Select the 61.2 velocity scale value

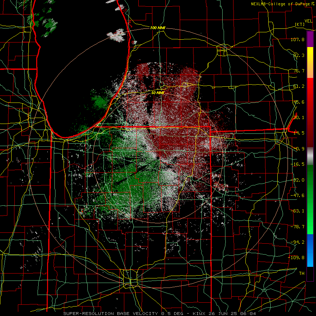coord(299,86)
